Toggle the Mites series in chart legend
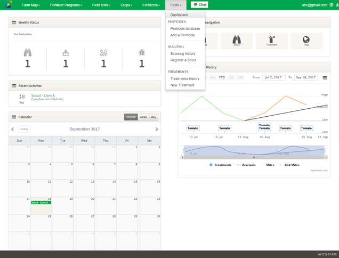Image resolution: width=339 pixels, height=258 pixels. 268,165
